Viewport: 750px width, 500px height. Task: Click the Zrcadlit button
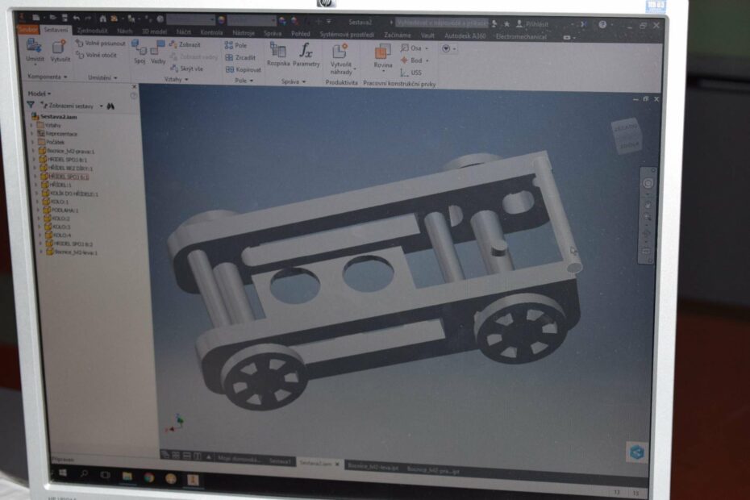(240, 57)
